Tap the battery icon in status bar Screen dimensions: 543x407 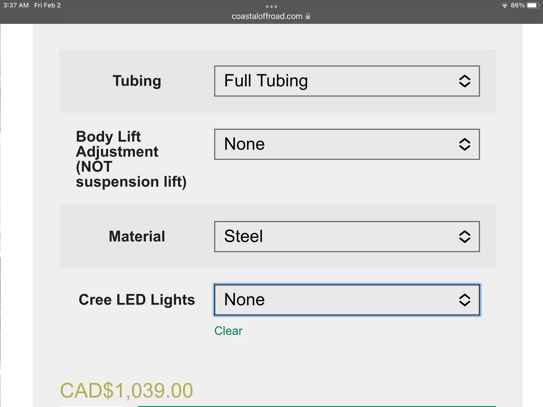[x=533, y=5]
